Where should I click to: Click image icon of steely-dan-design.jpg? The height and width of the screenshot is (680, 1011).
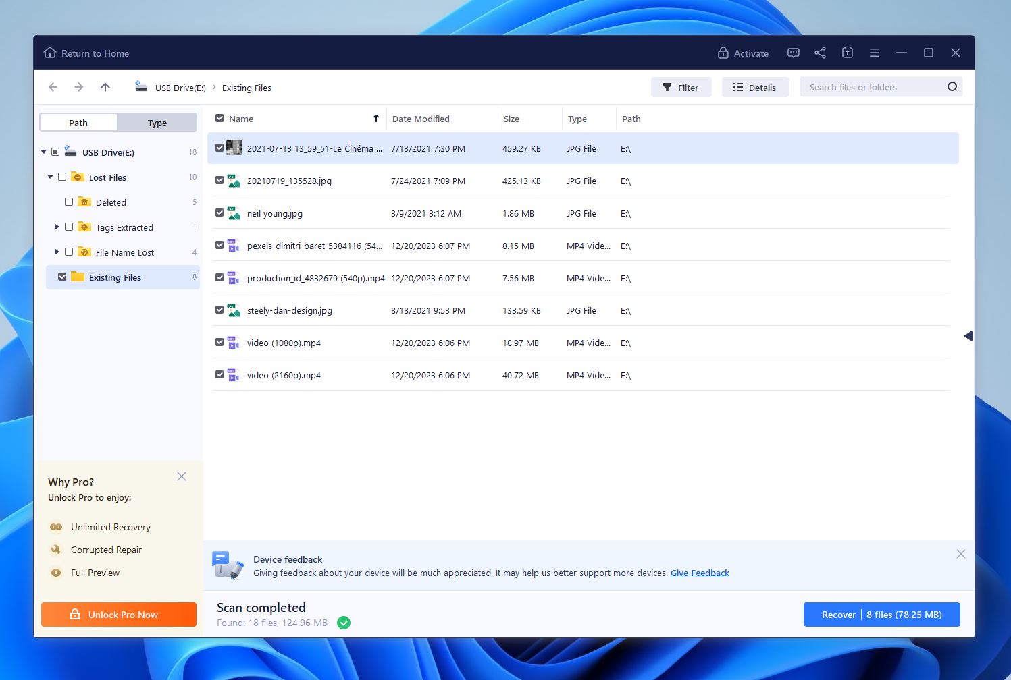click(x=234, y=310)
